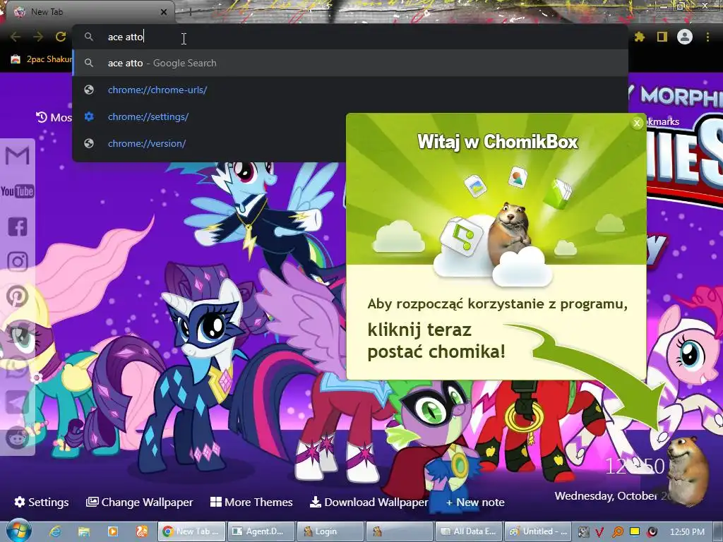Open the Chrome extensions puzzle icon

[640, 37]
